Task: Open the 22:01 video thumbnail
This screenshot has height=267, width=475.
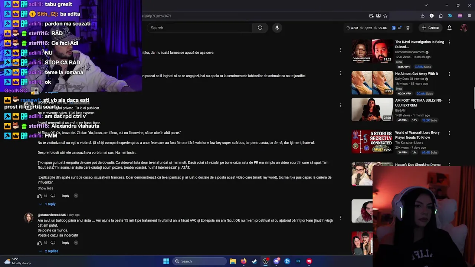Action: 372,109
